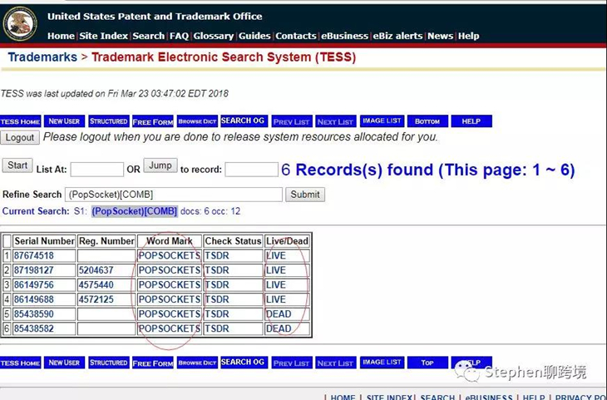
Task: Click top Structured search button
Action: tap(108, 121)
